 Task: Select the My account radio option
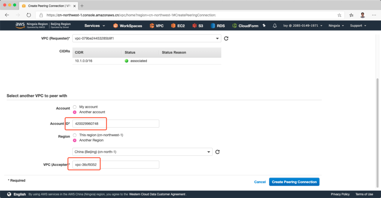pos(75,107)
